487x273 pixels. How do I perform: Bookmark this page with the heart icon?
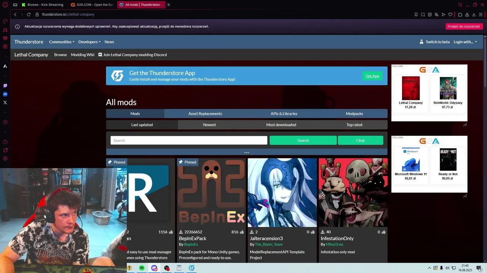click(x=450, y=14)
